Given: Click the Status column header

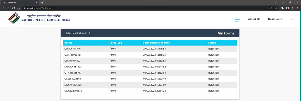Looking at the screenshot, I should (222, 43).
